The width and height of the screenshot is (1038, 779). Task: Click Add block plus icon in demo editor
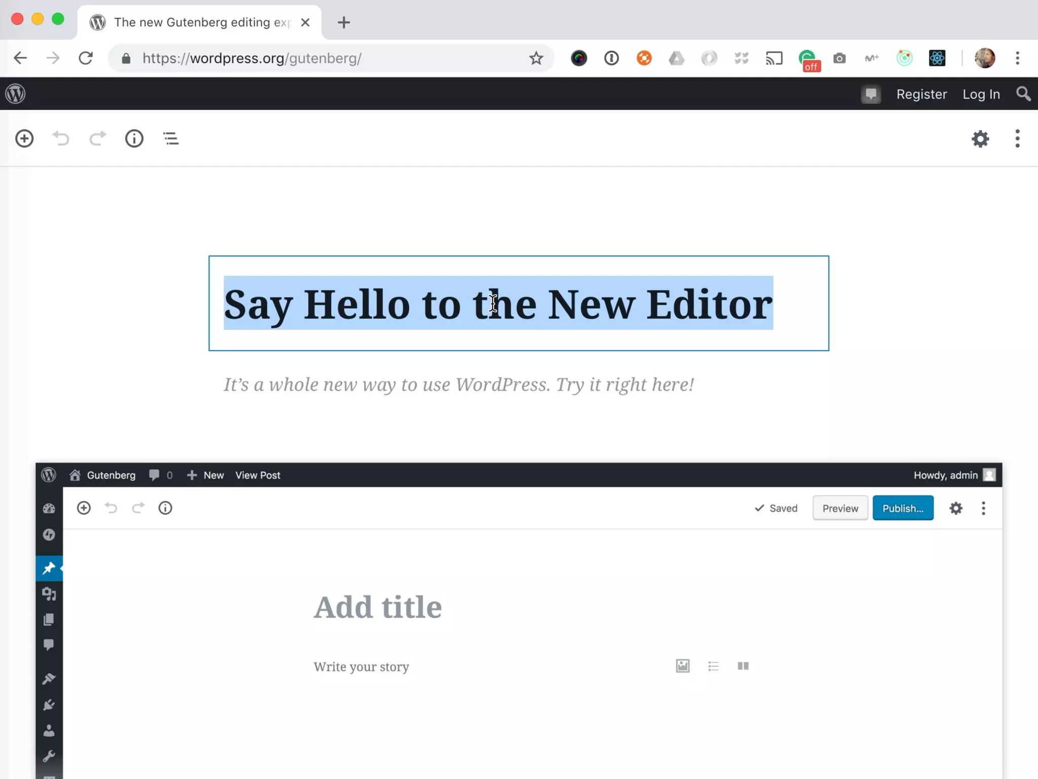tap(84, 508)
